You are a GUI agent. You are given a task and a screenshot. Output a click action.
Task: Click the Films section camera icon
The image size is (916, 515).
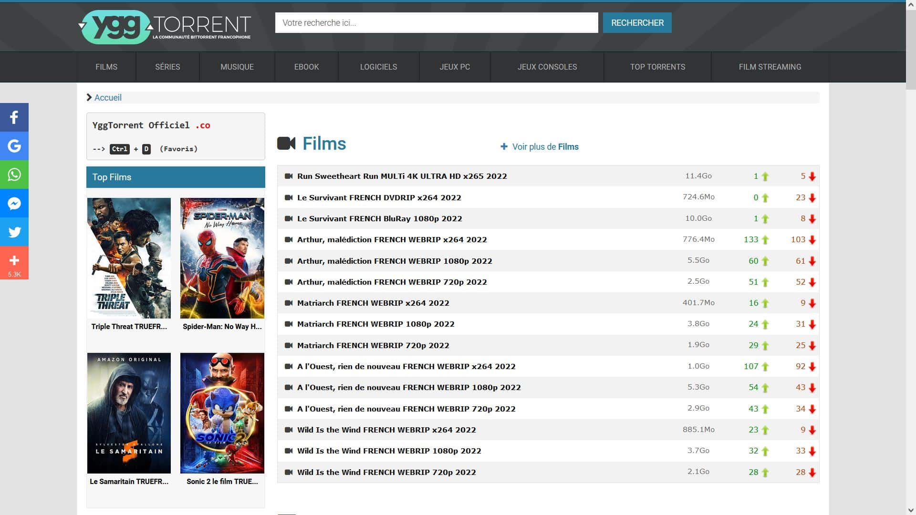point(286,144)
